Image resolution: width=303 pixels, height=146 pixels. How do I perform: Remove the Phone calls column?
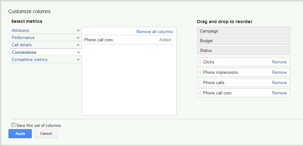[279, 83]
